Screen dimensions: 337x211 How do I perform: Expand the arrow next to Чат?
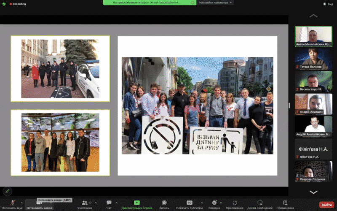coord(116,203)
